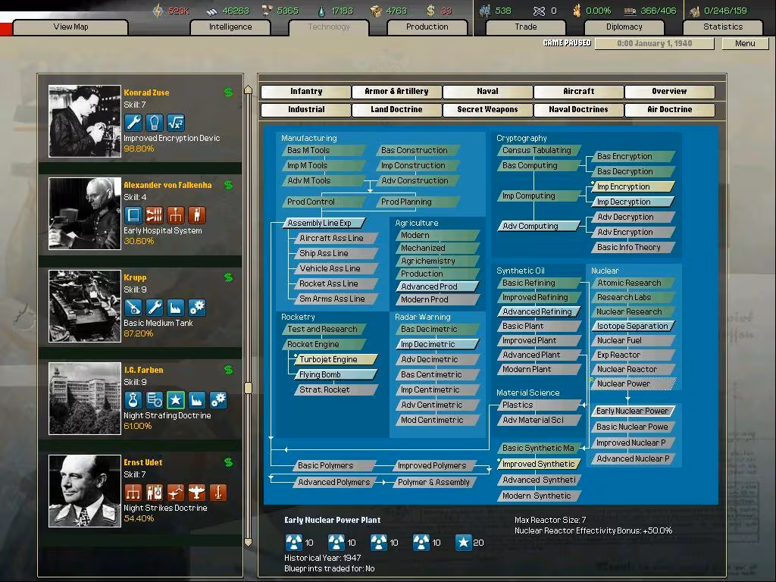Open the technology Overview category

[670, 92]
